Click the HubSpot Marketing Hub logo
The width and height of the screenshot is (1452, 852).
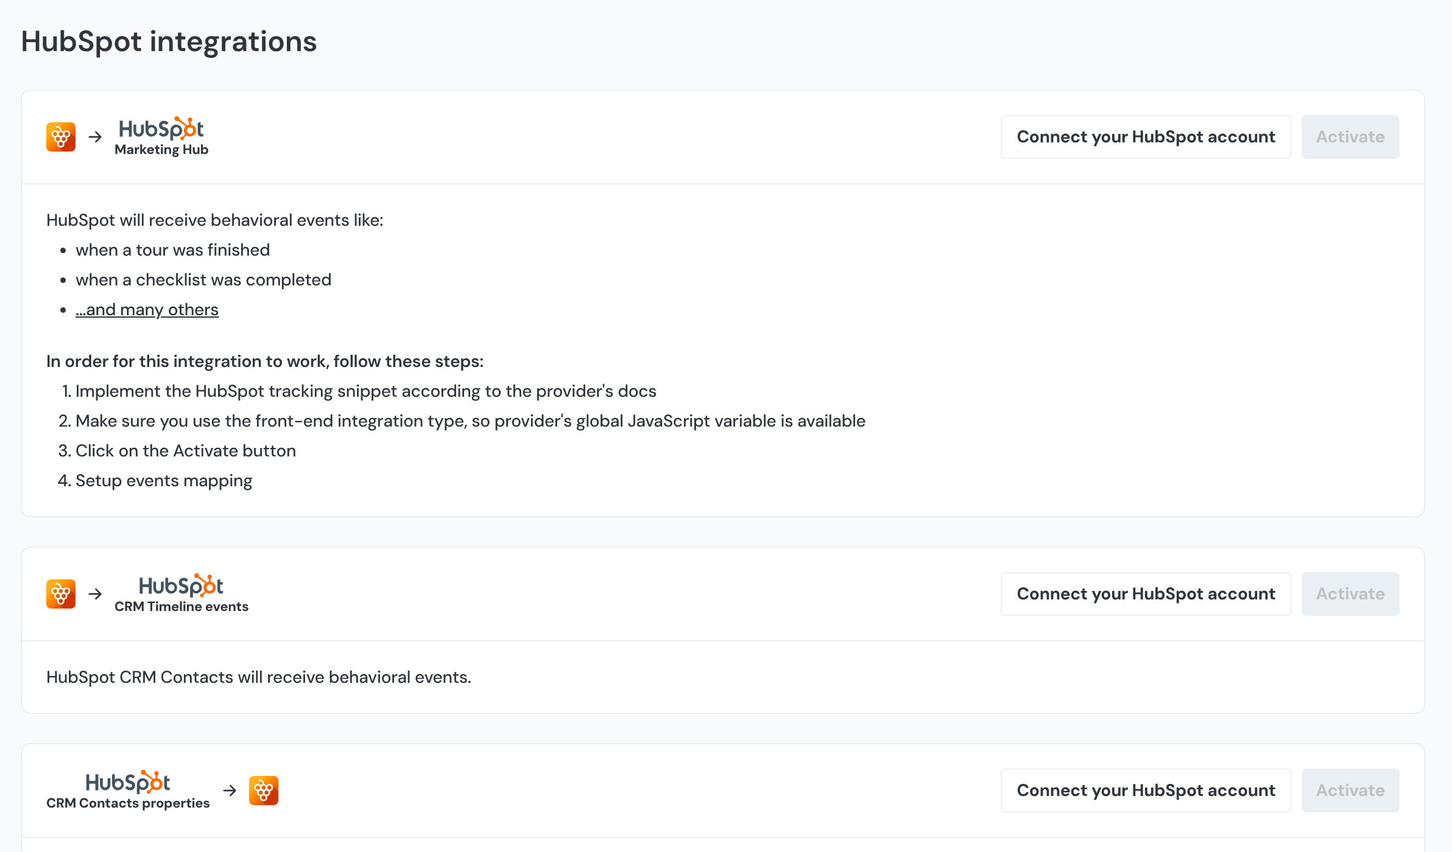tap(161, 136)
